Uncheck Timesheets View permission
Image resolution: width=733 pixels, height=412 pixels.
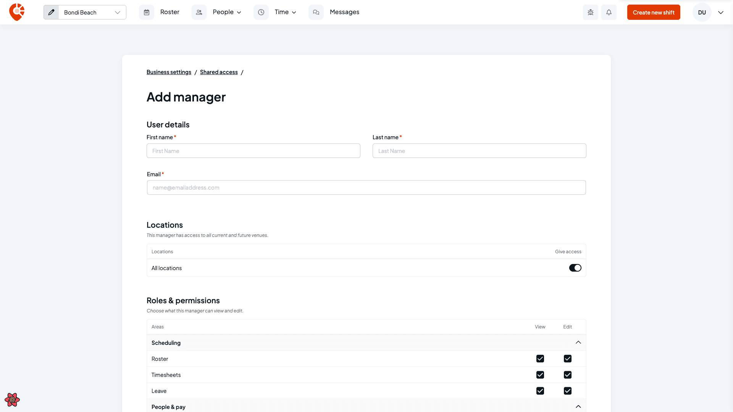(x=540, y=375)
